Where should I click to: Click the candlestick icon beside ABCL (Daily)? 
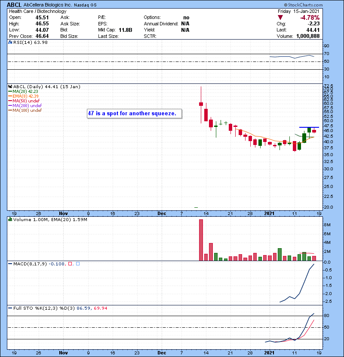10,86
